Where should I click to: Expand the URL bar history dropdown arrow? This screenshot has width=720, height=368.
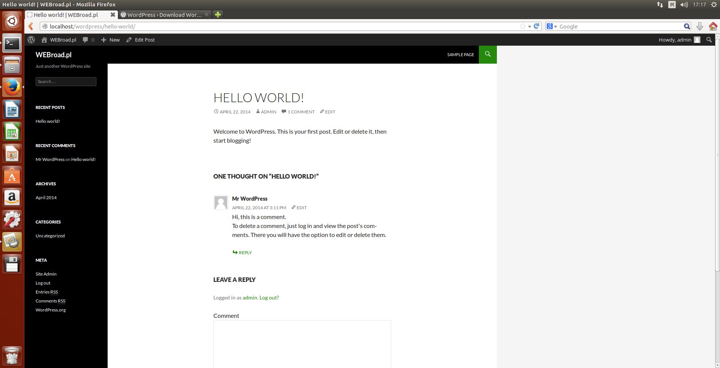(x=529, y=27)
